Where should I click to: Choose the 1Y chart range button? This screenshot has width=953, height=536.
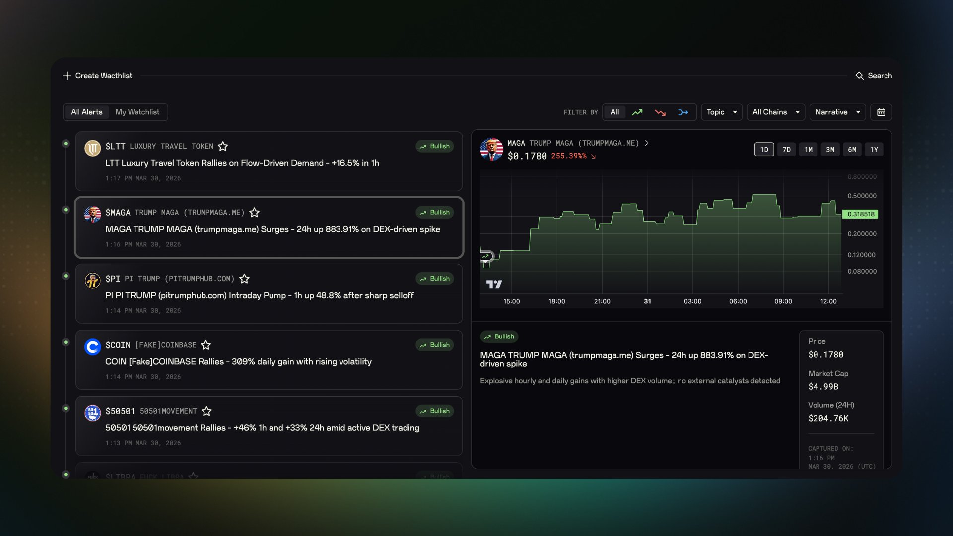pos(874,150)
